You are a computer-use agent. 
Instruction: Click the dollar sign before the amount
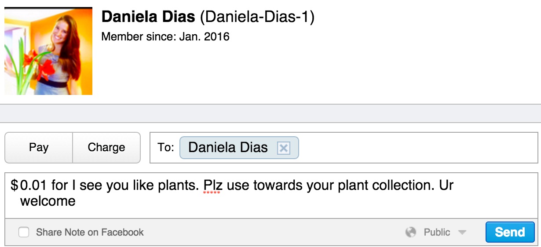point(15,185)
